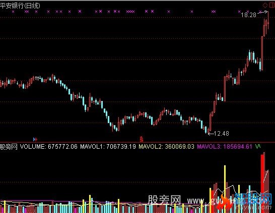Click the candlestick at the 12.48 low
This screenshot has height=213, width=275.
[x=209, y=131]
